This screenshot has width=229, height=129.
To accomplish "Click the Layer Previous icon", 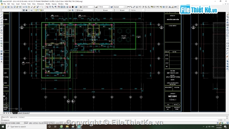I will coord(73,10).
